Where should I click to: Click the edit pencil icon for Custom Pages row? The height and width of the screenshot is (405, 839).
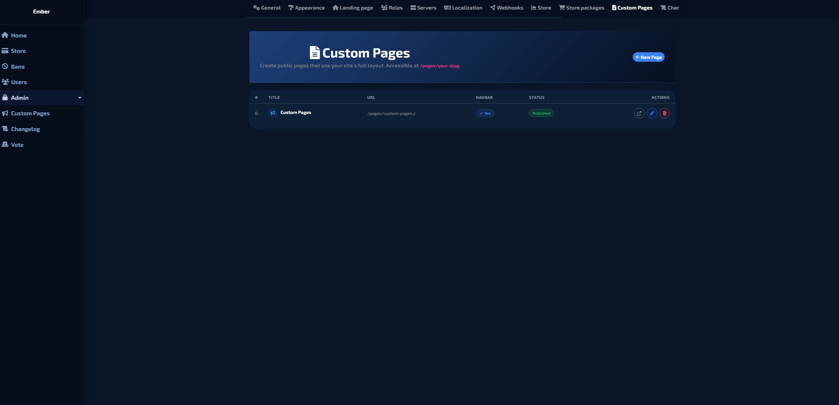click(x=652, y=113)
